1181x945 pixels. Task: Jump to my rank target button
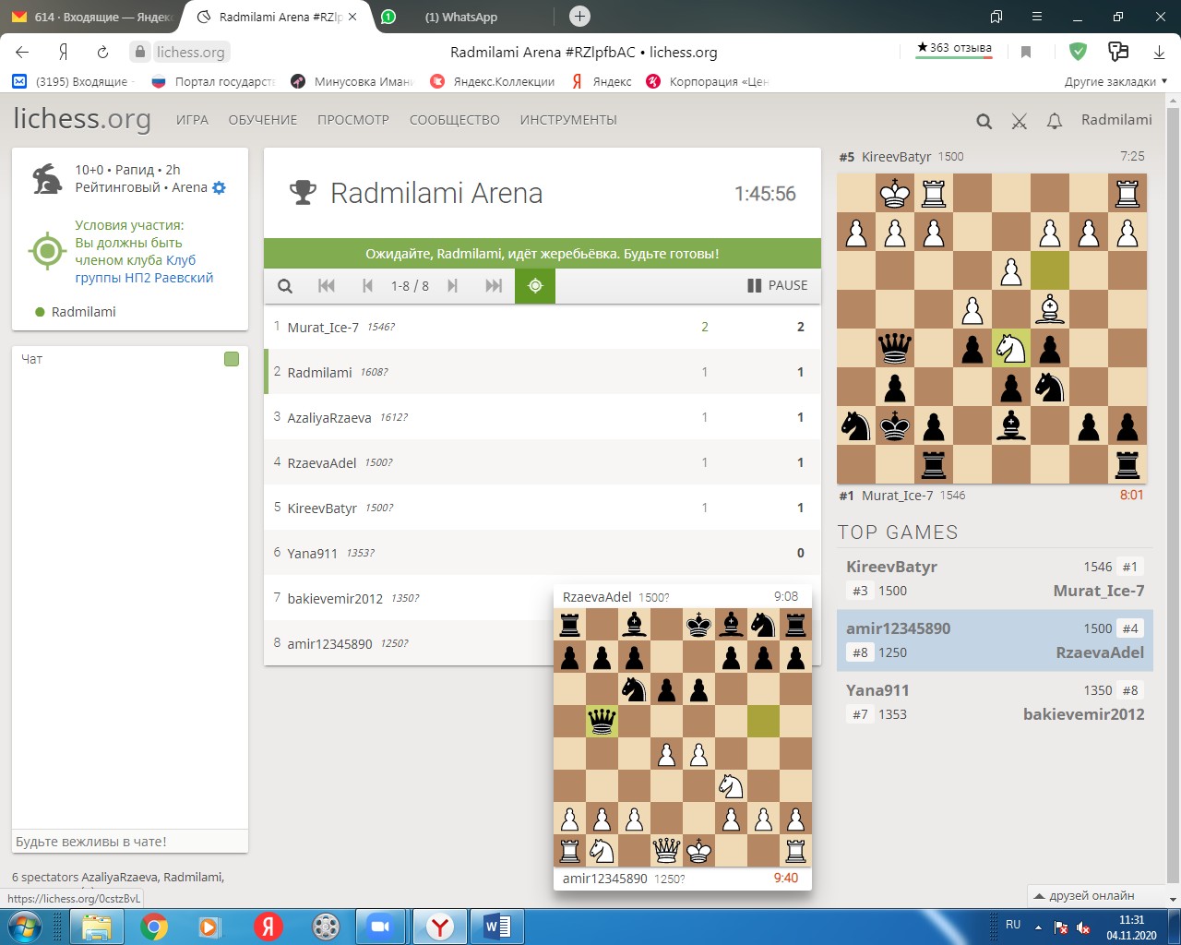click(x=535, y=286)
